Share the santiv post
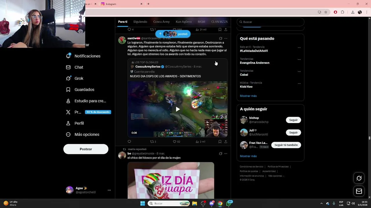 point(226,142)
